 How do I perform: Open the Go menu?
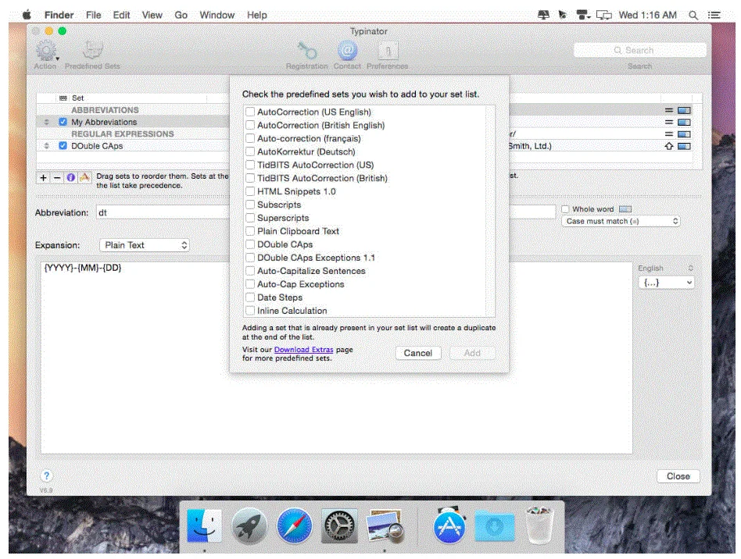pos(181,15)
